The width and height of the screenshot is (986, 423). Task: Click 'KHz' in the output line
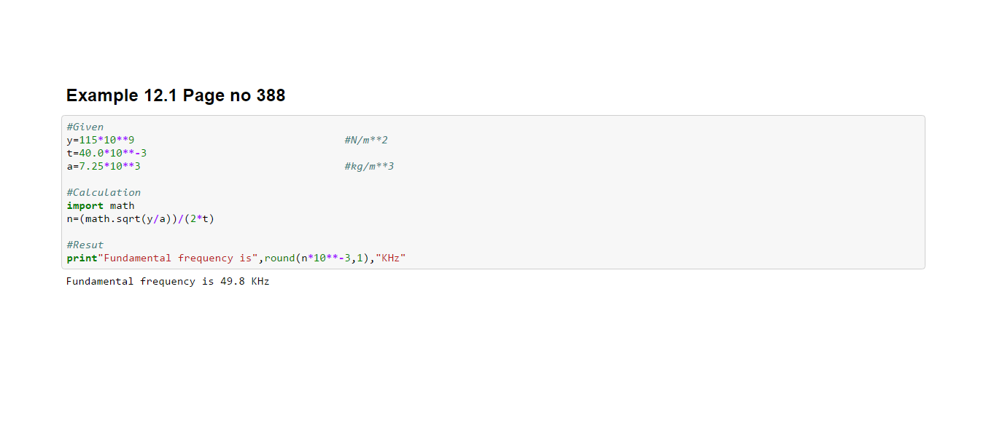tap(260, 281)
